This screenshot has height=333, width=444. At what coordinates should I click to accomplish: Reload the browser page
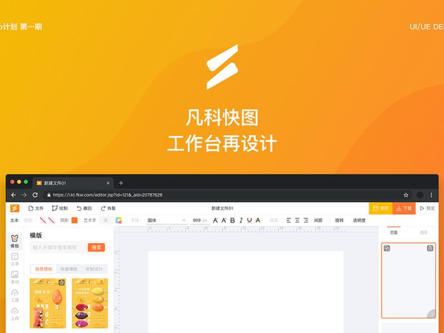tap(35, 195)
